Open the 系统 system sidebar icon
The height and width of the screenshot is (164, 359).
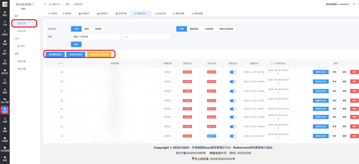pos(5,159)
